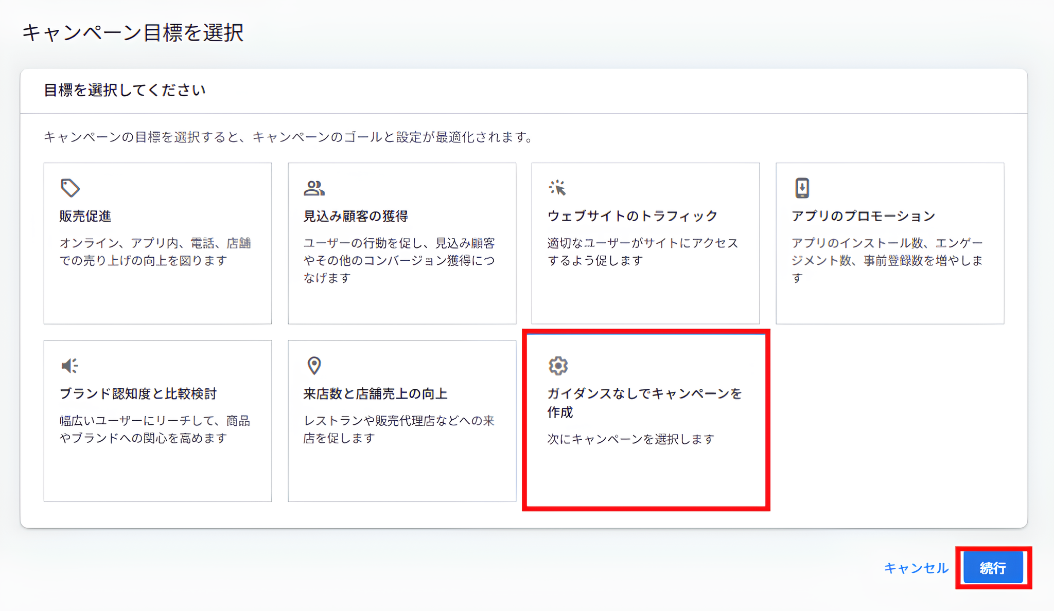Click the people icon for 見込み顧客の獲得
Screen dimensions: 1054x611
coord(314,188)
